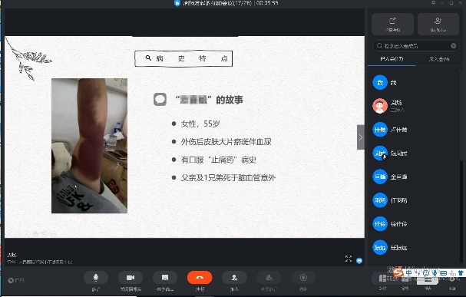Select the host avatar with cartoon face

[x=380, y=106]
